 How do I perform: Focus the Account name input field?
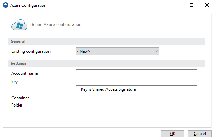(136, 73)
